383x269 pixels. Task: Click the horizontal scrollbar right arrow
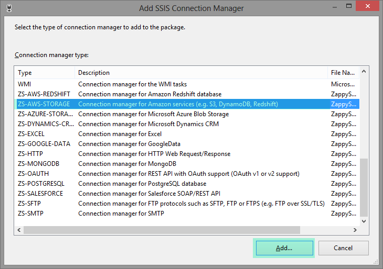[355, 230]
